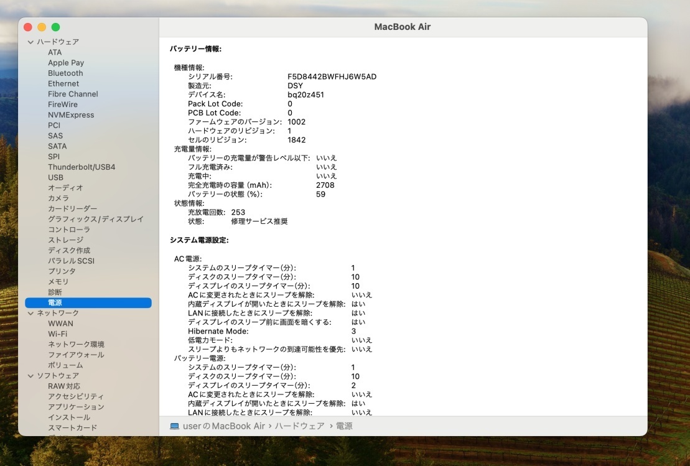
Task: Click the 修理サービス推奨 status text
Action: [259, 221]
